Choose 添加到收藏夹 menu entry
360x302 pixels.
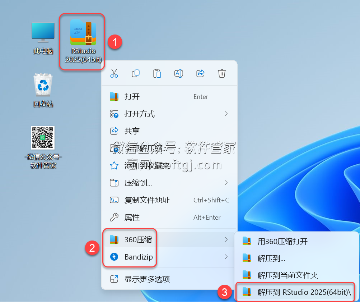pyautogui.click(x=169, y=166)
